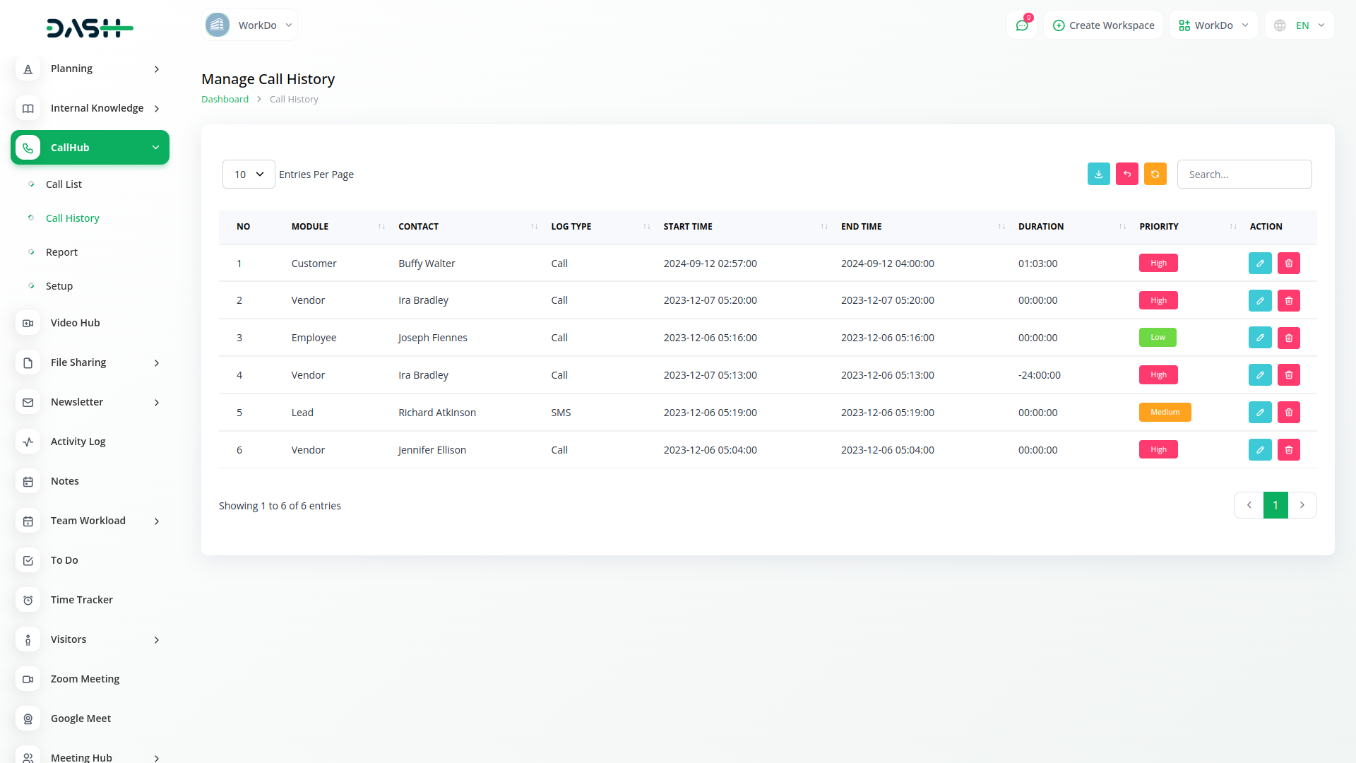
Task: Click the orange refresh reset icon
Action: [x=1155, y=174]
